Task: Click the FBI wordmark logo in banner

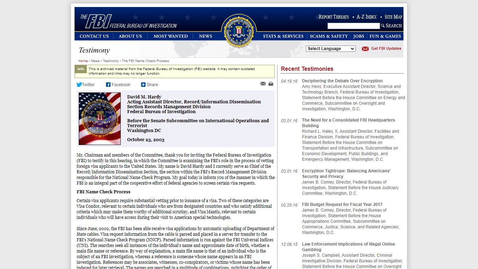Action: (129, 21)
